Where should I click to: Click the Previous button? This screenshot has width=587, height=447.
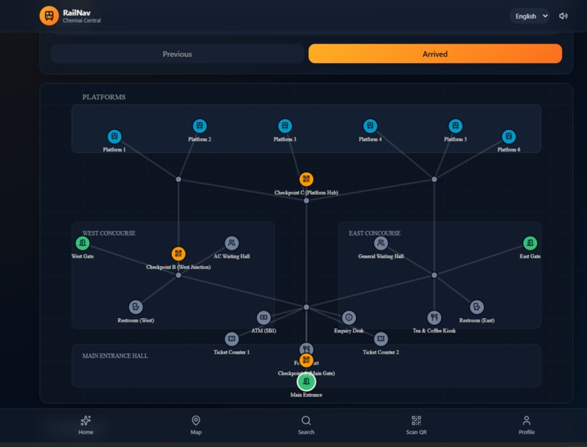177,54
